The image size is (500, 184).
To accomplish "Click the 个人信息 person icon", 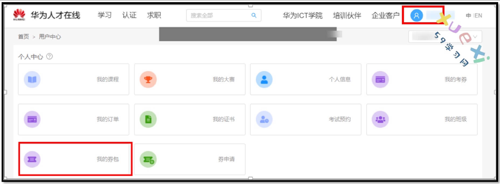I will pyautogui.click(x=264, y=79).
